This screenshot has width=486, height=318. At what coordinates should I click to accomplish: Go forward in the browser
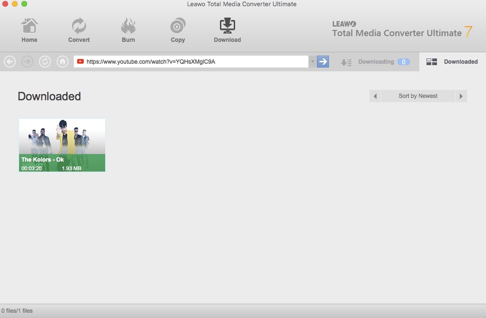[x=28, y=62]
